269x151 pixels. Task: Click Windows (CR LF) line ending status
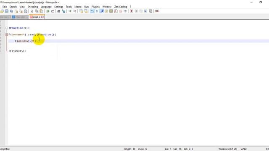(228, 149)
